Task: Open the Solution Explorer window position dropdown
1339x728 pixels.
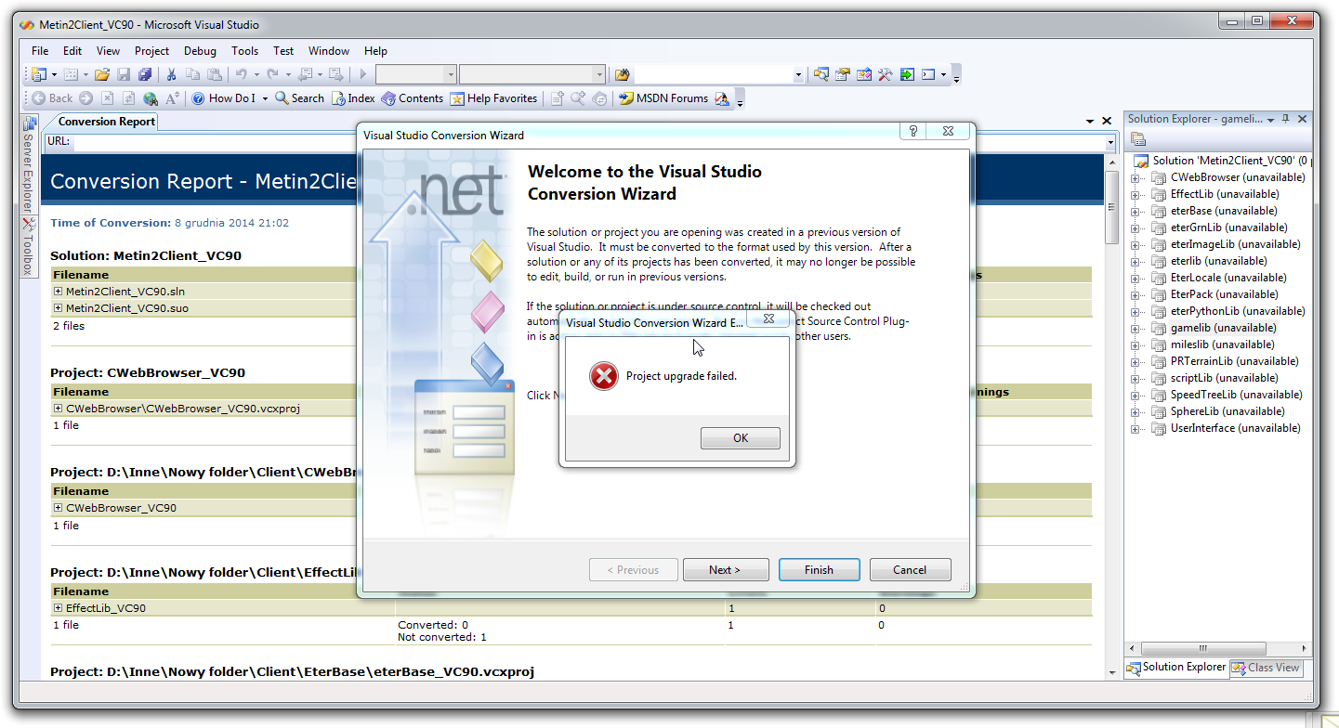Action: pyautogui.click(x=1270, y=120)
